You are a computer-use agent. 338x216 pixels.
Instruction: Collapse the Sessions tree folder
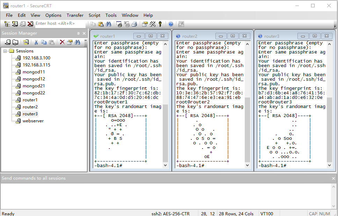(5, 51)
